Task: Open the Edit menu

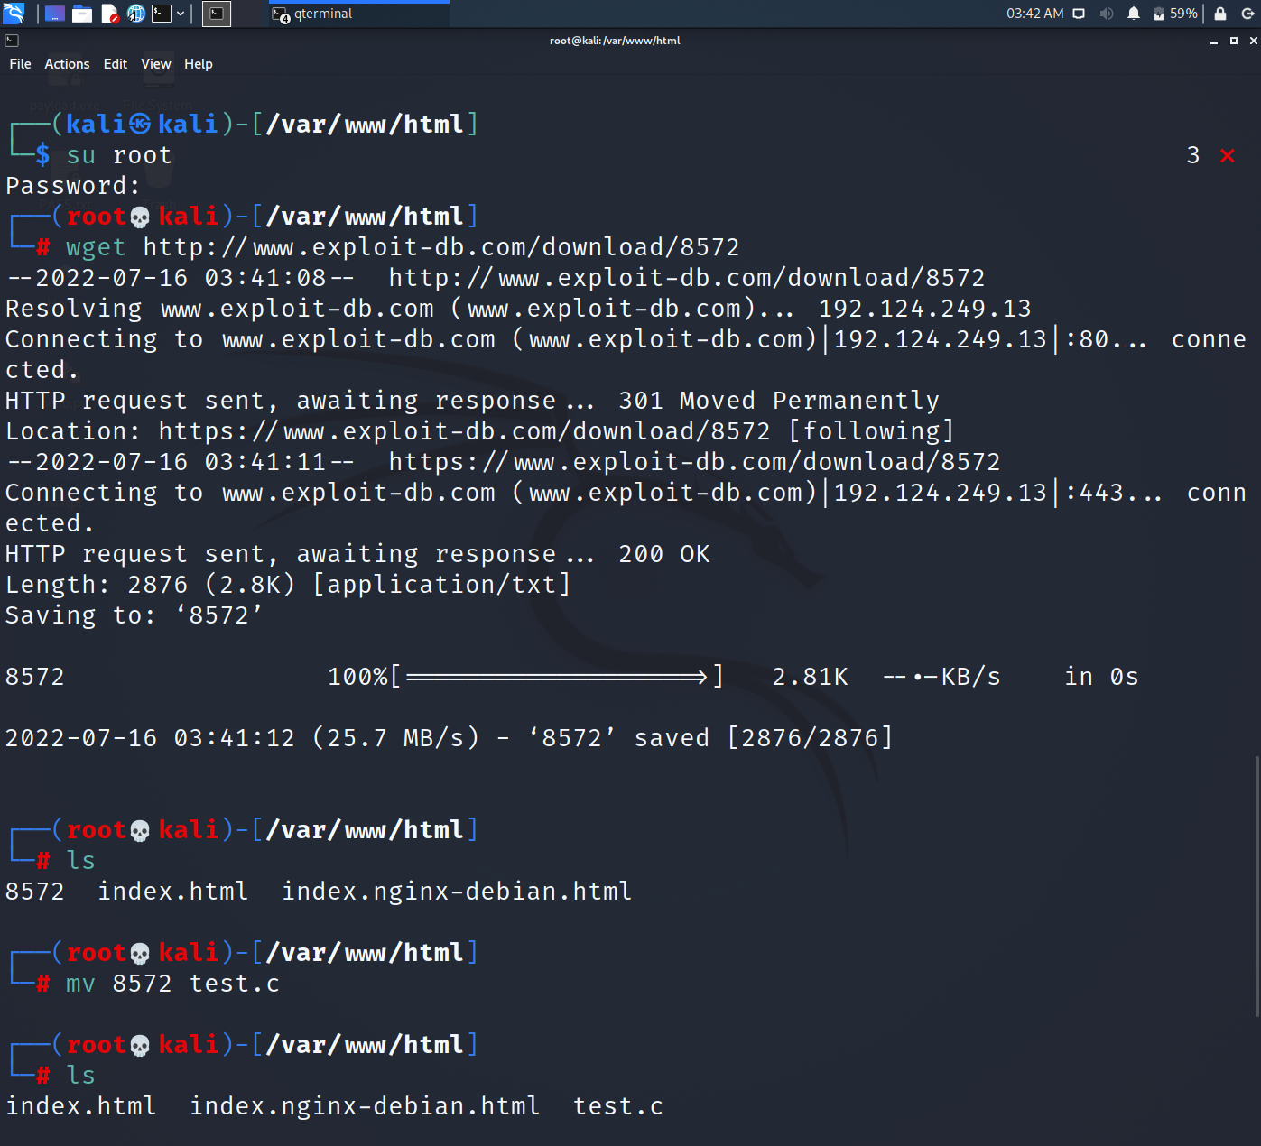Action: click(115, 64)
